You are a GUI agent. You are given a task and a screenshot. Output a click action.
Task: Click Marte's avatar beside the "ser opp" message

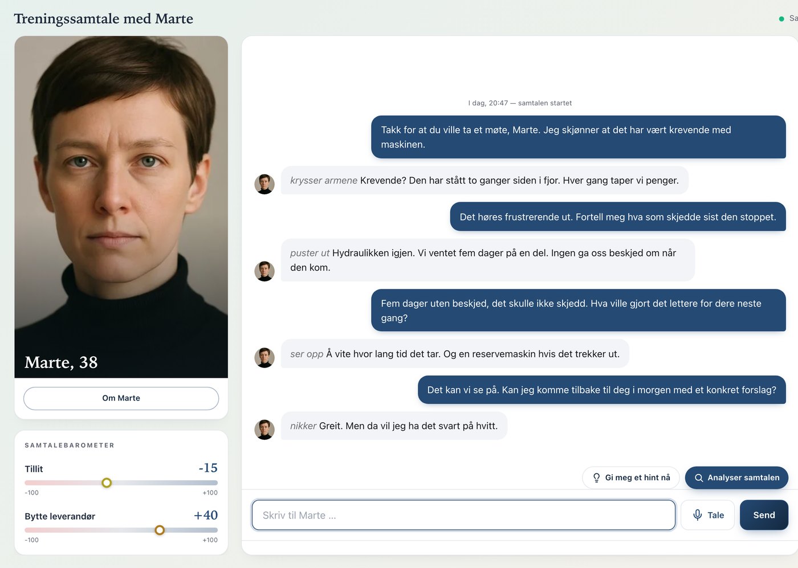click(x=264, y=358)
